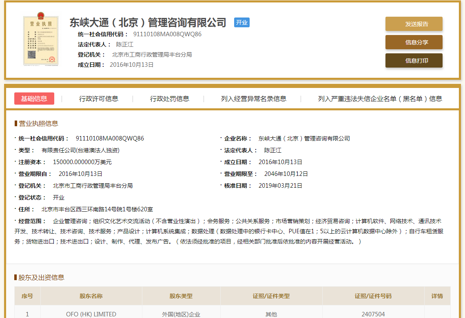Click header founding date 2016年10月13日

132,65
